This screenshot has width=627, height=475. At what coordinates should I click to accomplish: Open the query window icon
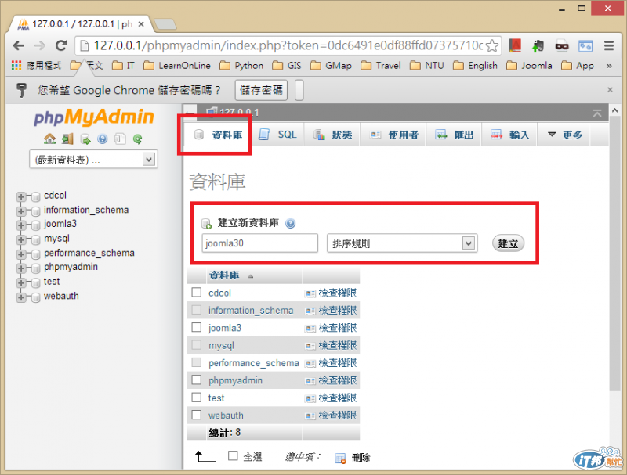[x=85, y=139]
